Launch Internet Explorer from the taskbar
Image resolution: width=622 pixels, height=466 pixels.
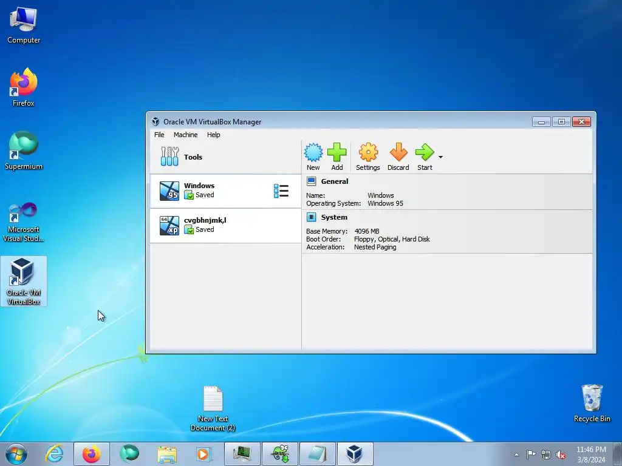click(x=54, y=454)
